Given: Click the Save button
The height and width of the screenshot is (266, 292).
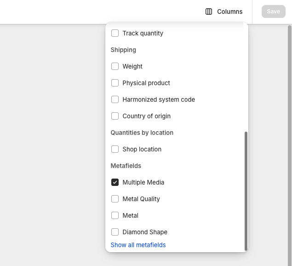Looking at the screenshot, I should pyautogui.click(x=274, y=12).
